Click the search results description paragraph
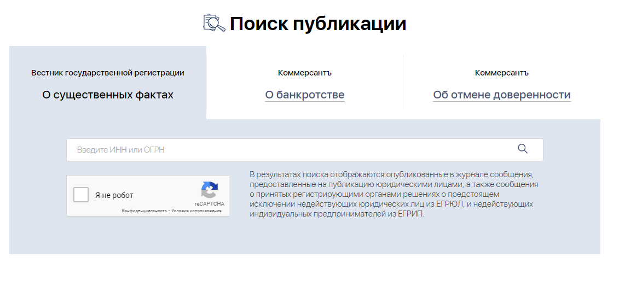Image resolution: width=625 pixels, height=292 pixels. [x=393, y=194]
